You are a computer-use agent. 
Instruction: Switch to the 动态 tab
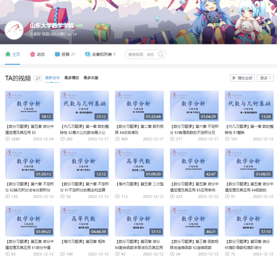[x=41, y=54]
